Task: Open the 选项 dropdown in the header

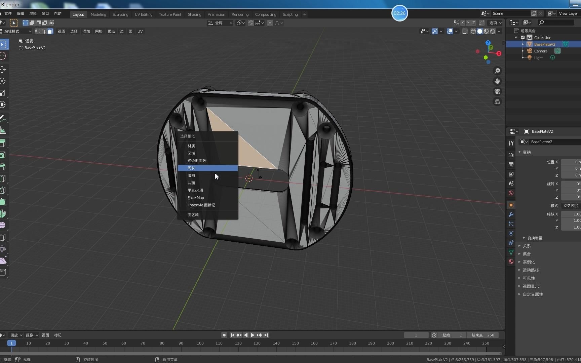Action: (495, 23)
